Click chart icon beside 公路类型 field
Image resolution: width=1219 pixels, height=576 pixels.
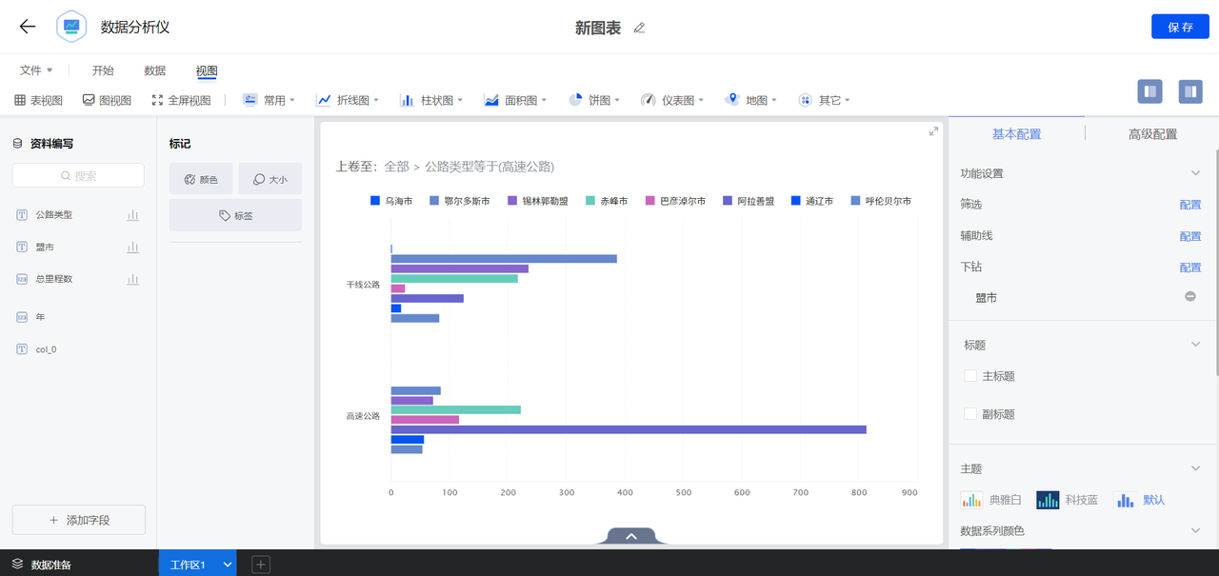(132, 215)
